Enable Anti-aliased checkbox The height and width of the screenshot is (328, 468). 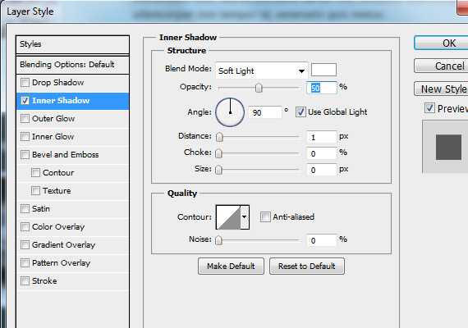(265, 216)
